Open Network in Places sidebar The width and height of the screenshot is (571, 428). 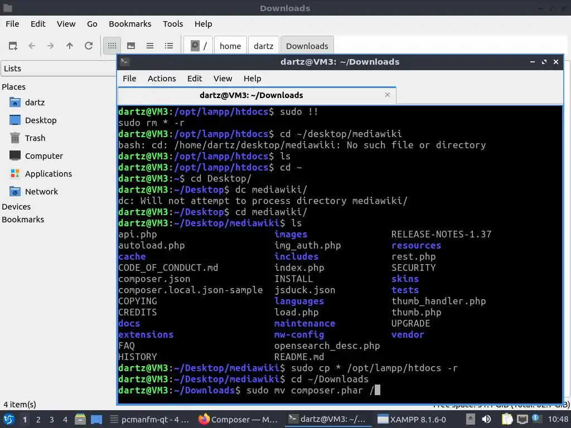[41, 192]
